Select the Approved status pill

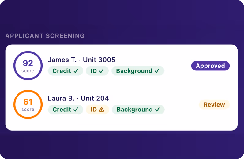click(x=210, y=66)
